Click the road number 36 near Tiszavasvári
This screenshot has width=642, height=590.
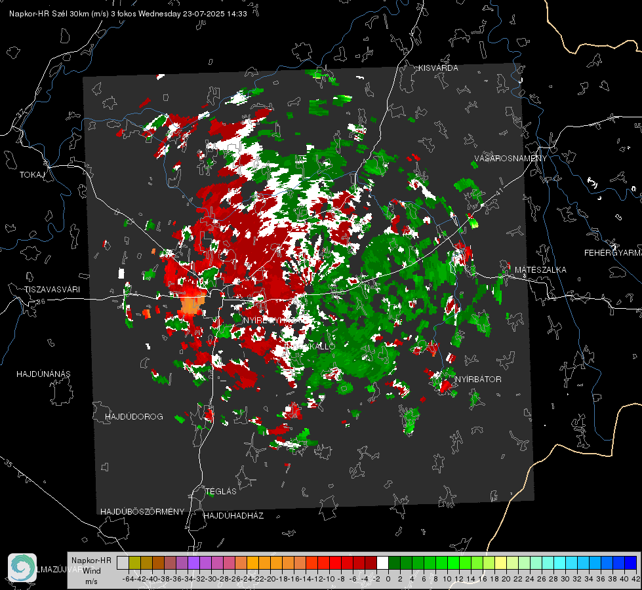click(x=41, y=302)
